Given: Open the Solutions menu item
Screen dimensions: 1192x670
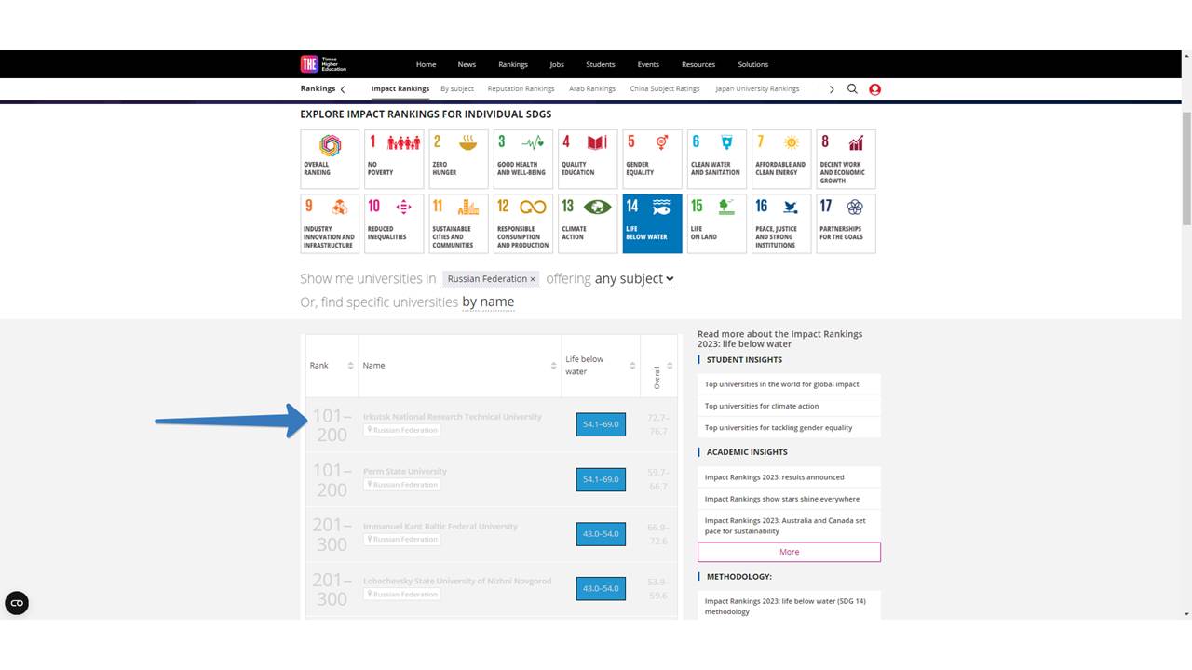Looking at the screenshot, I should pos(753,64).
